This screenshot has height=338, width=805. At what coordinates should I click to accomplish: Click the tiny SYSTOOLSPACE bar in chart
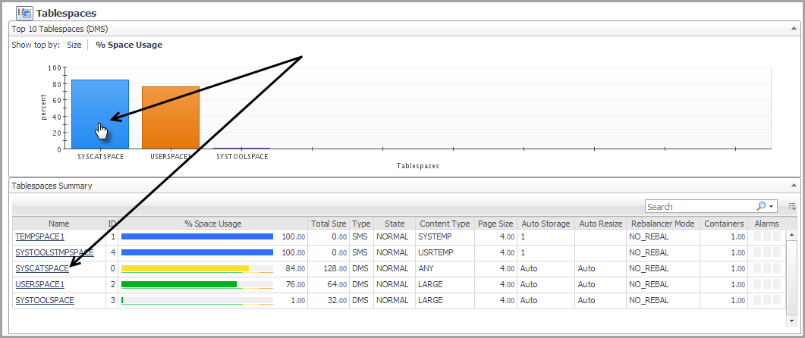241,149
